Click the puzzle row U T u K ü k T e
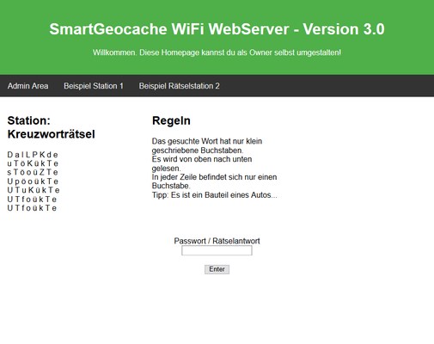Screen dimensions: 434x344 tap(34, 190)
